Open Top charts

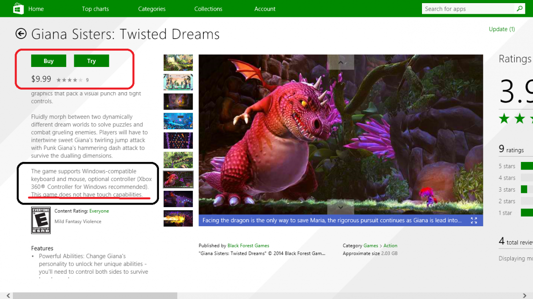95,9
